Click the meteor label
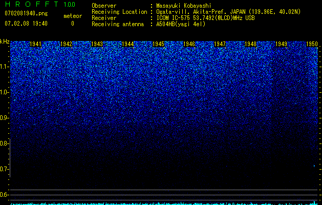Viewport: 322px width, 205px height. point(73,16)
